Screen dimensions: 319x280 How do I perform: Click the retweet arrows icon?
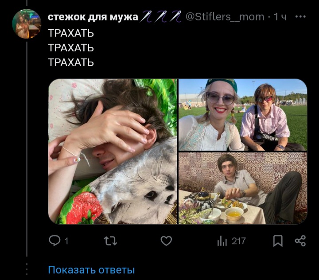pos(110,241)
